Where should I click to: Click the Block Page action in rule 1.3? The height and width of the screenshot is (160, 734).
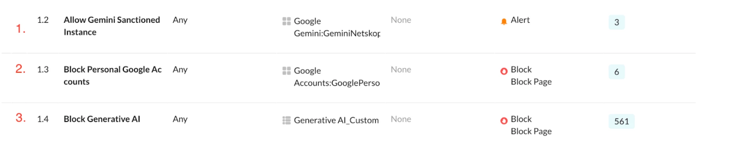pyautogui.click(x=531, y=82)
